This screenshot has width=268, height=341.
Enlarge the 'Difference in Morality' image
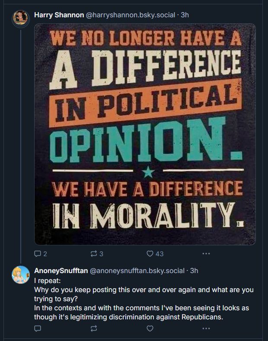tap(145, 134)
